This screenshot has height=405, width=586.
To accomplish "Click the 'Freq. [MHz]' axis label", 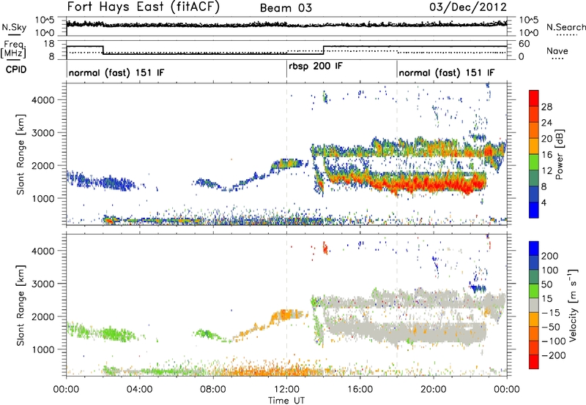I will coord(13,49).
